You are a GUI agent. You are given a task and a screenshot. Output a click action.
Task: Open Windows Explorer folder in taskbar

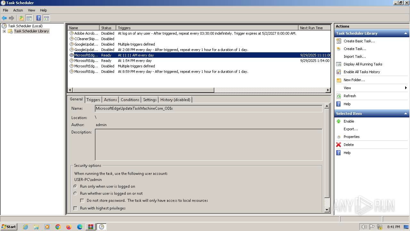point(36,227)
